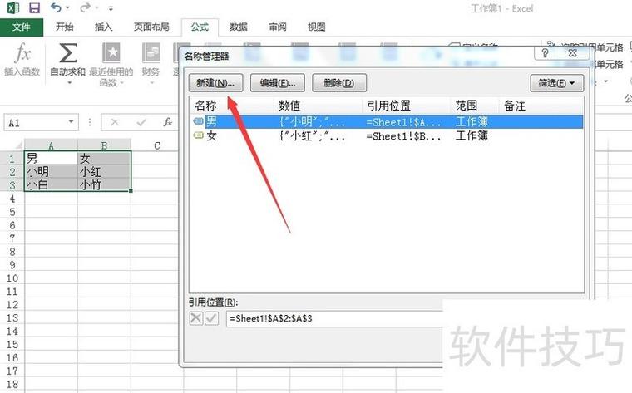Click the 引用位置 reference input field

coord(334,318)
